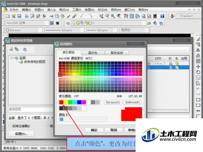Open the 绘图(D) menu
The height and width of the screenshot is (152, 203).
tap(89, 10)
